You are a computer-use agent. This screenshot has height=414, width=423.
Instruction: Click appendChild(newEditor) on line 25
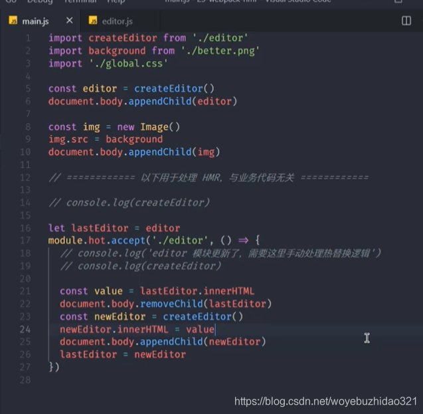(x=203, y=342)
